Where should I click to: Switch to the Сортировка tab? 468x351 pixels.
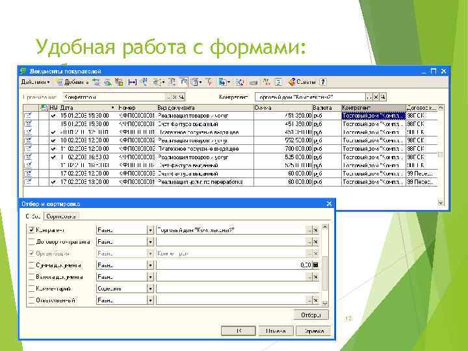click(61, 216)
